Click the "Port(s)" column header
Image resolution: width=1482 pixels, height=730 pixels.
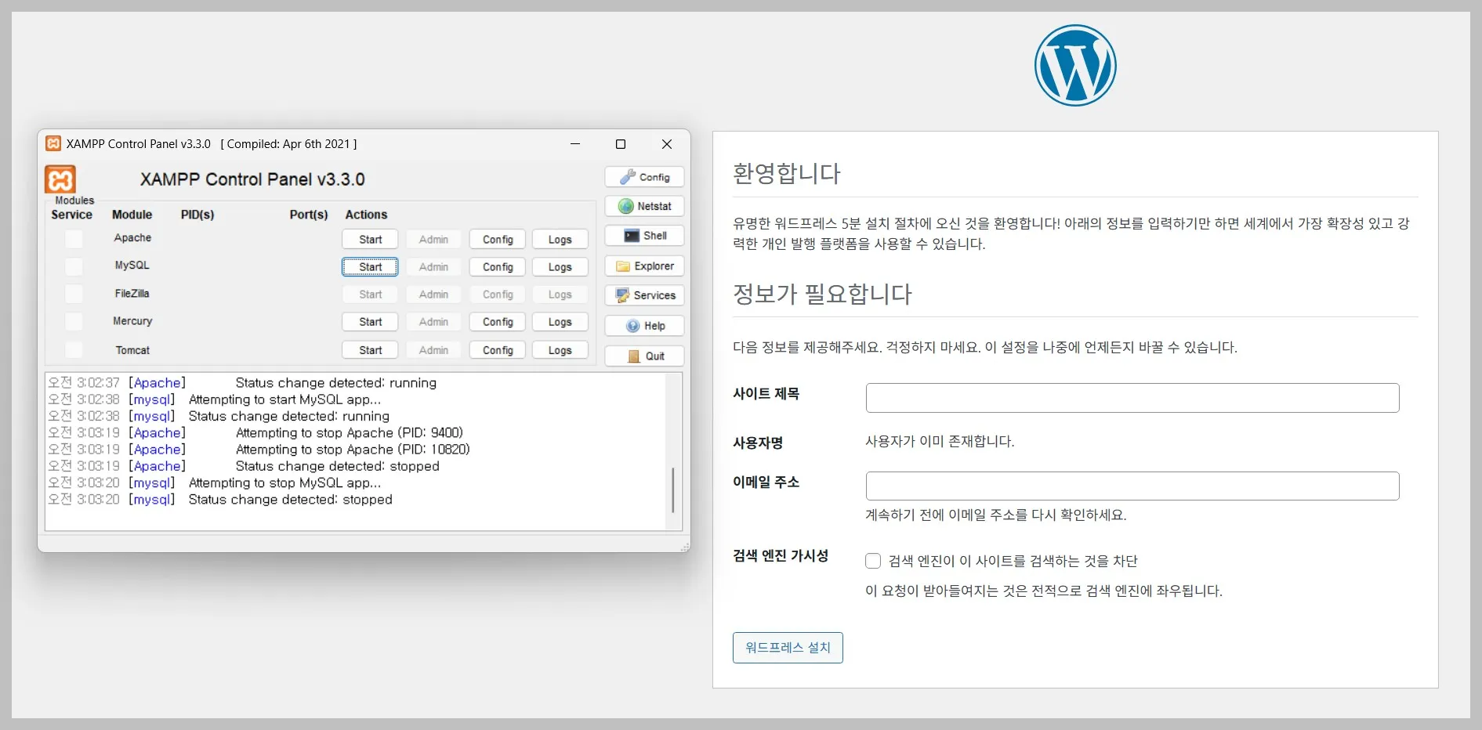[x=309, y=215]
